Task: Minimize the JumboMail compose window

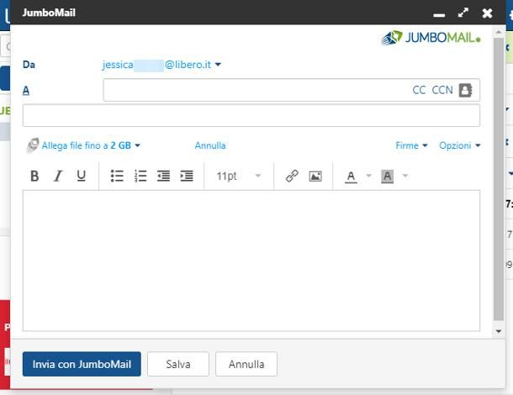Action: pos(439,15)
